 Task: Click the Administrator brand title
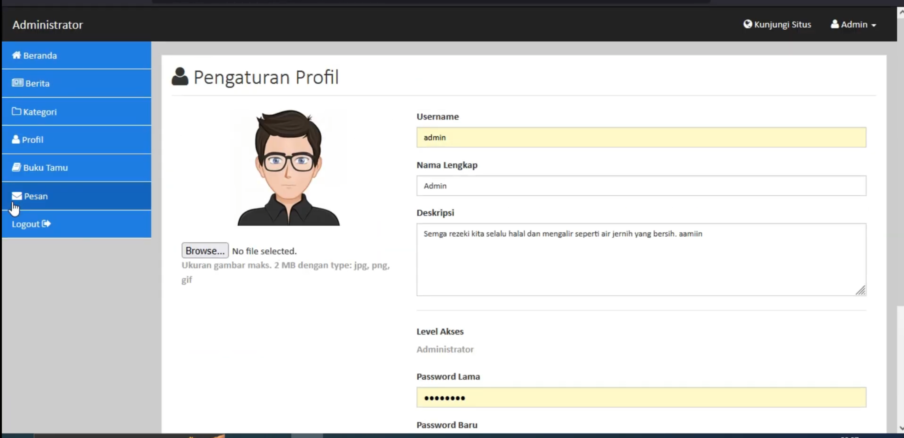(48, 25)
